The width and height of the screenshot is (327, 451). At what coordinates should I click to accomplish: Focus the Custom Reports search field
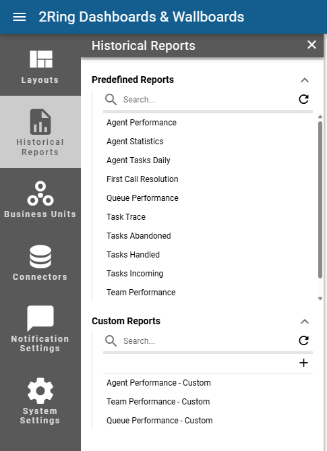tap(208, 341)
